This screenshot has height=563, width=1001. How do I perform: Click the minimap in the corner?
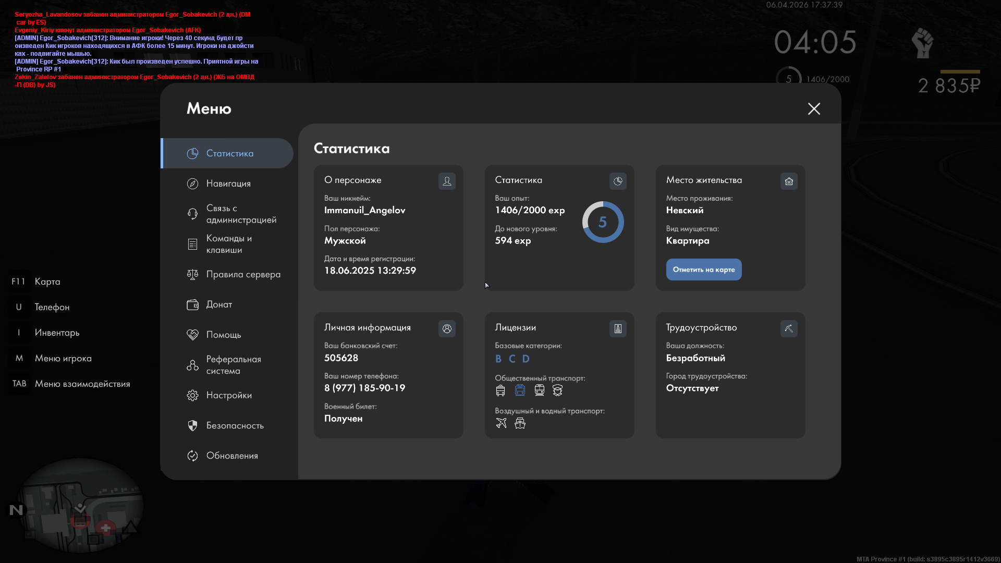pos(81,506)
